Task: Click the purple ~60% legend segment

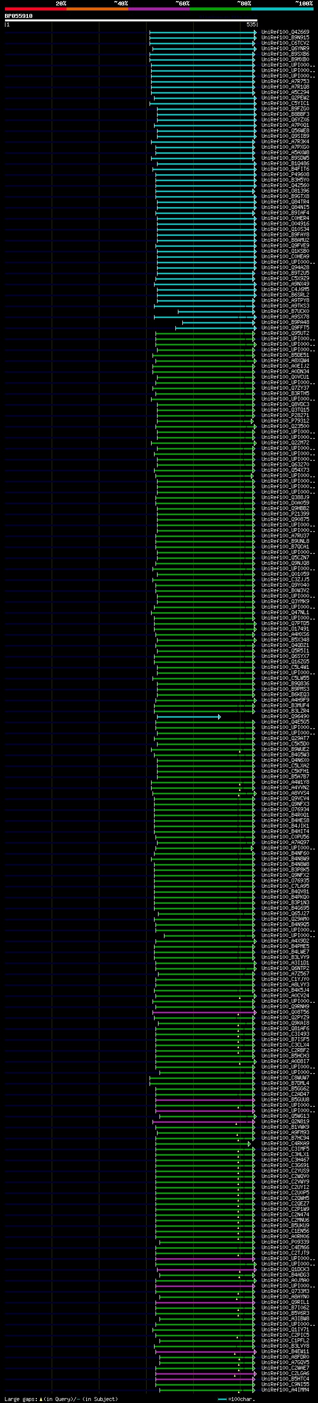Action: pyautogui.click(x=159, y=9)
